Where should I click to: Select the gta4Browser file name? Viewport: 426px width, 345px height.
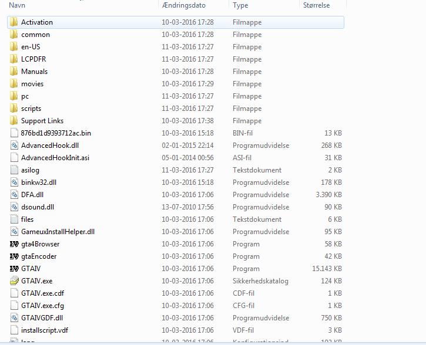tap(40, 244)
